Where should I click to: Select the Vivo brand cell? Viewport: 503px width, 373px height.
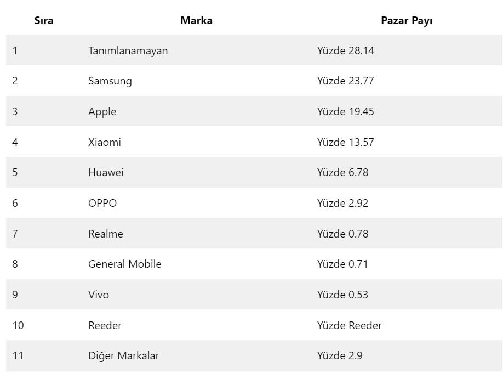[99, 295]
